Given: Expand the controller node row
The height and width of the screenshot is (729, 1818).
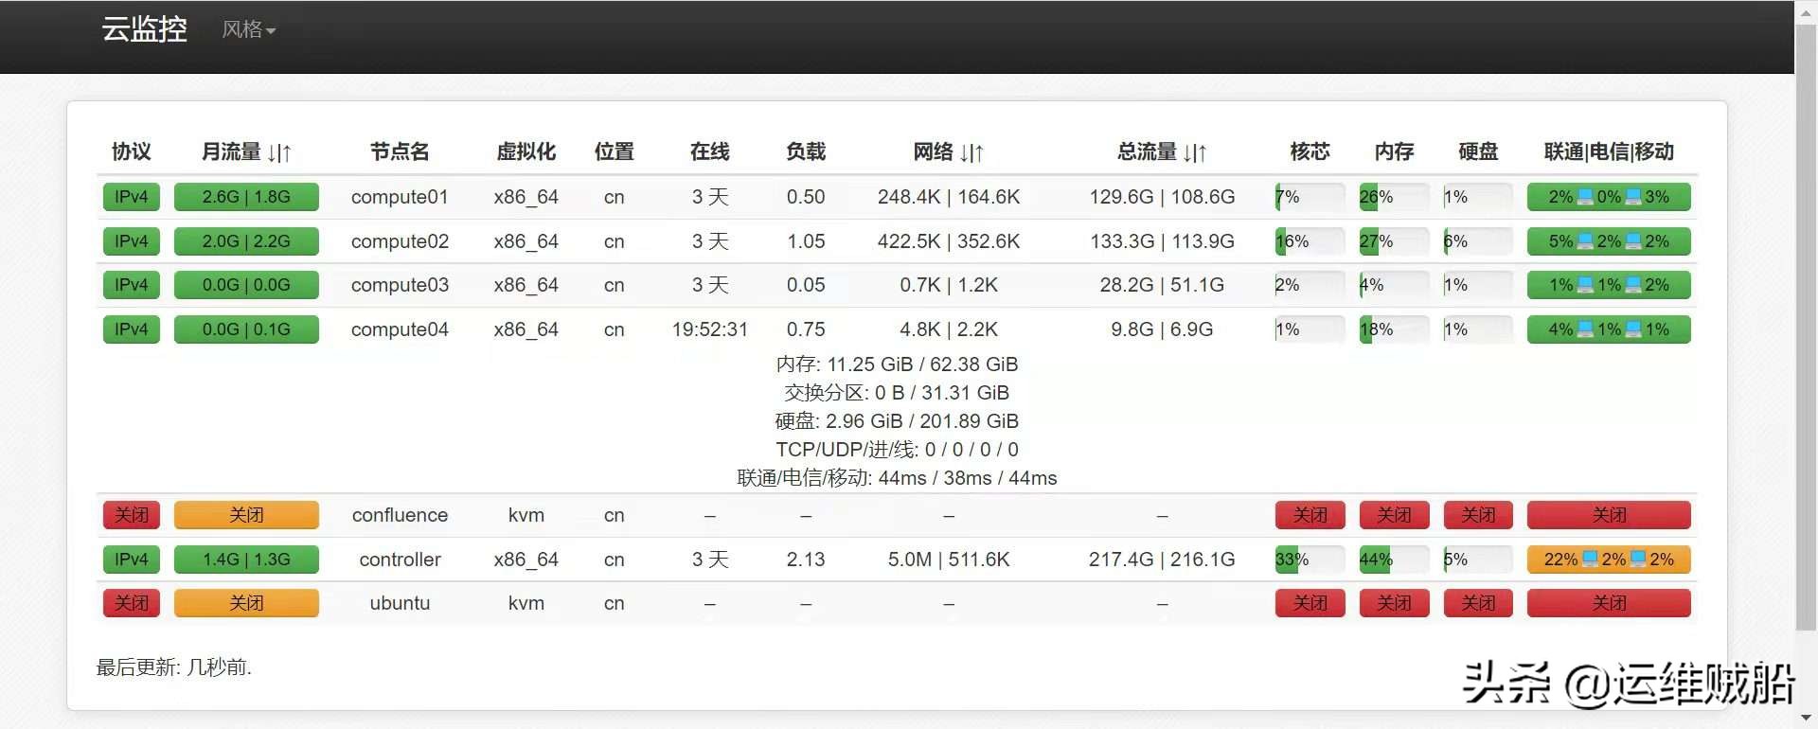Looking at the screenshot, I should click(x=897, y=560).
